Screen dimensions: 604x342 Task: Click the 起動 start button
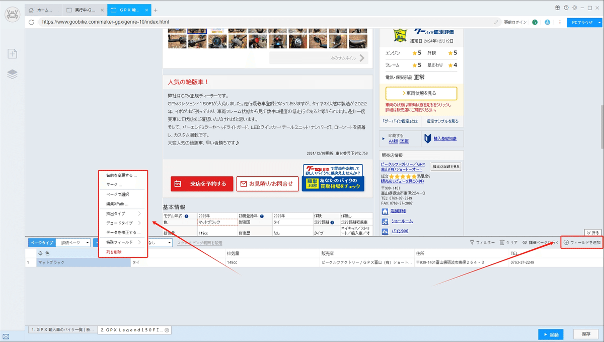coord(551,334)
